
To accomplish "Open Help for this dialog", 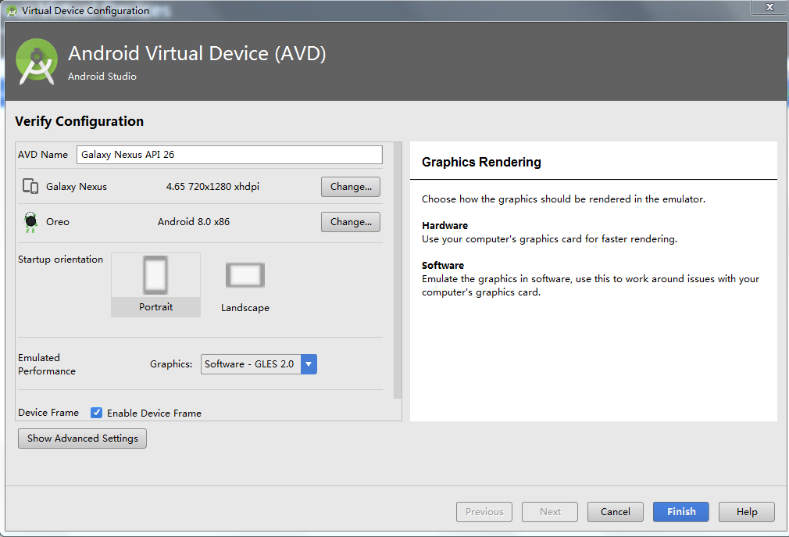I will [x=747, y=512].
